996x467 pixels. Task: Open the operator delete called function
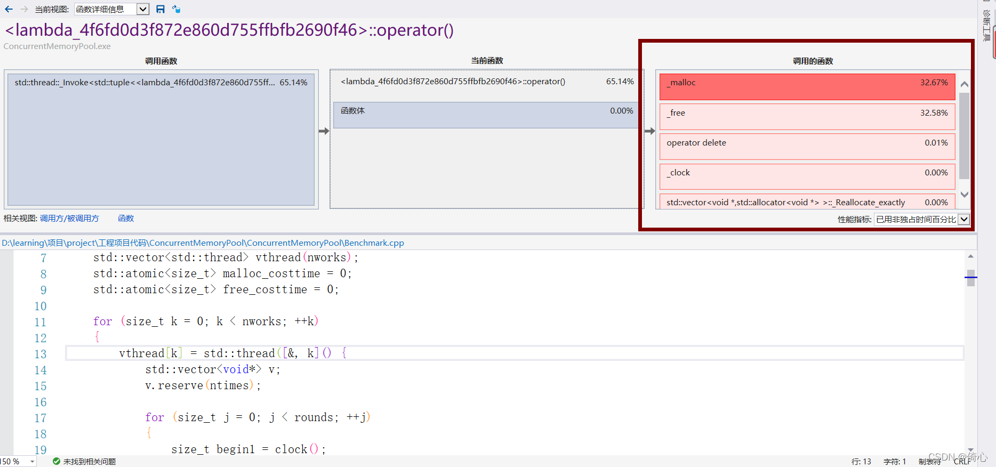click(x=807, y=146)
